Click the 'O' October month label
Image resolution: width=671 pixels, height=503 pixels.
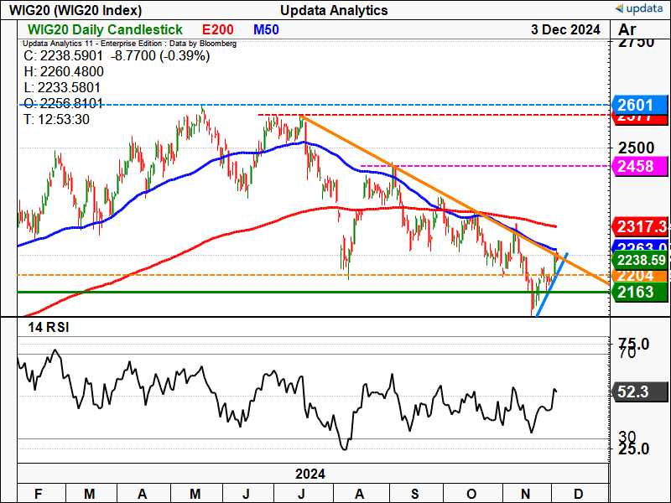(471, 494)
